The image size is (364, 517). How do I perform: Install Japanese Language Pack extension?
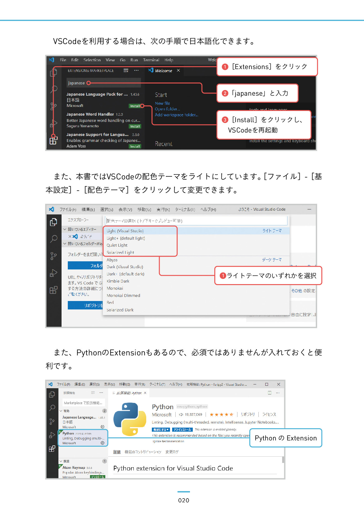click(135, 106)
